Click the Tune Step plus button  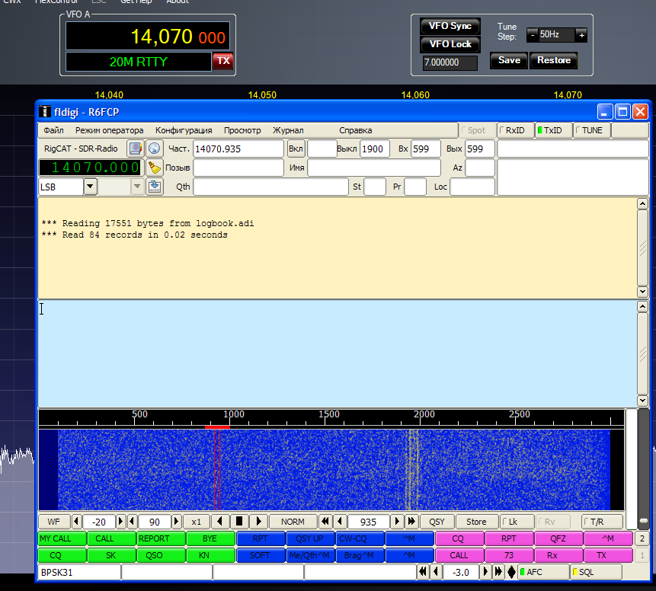pos(581,35)
